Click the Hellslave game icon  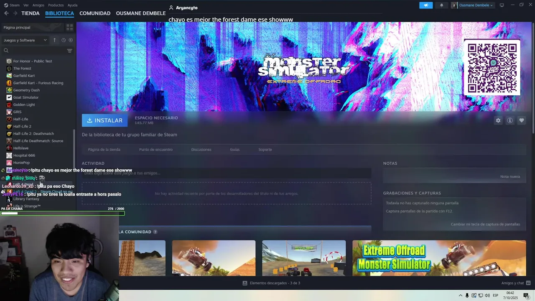point(9,148)
